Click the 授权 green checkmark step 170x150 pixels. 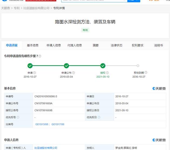(103, 66)
